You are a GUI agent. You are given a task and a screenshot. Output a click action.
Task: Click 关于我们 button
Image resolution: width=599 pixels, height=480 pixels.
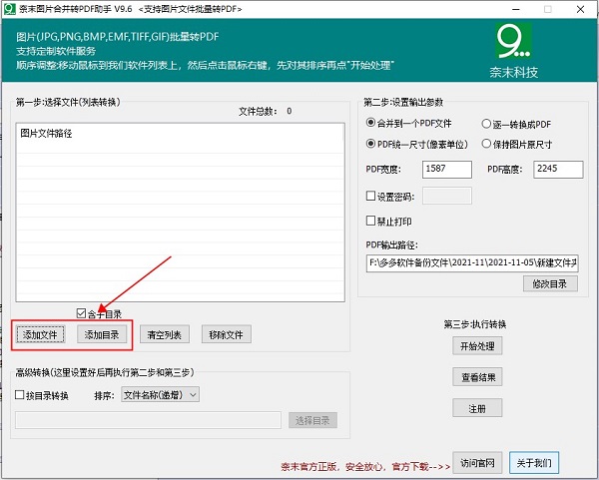pos(534,463)
